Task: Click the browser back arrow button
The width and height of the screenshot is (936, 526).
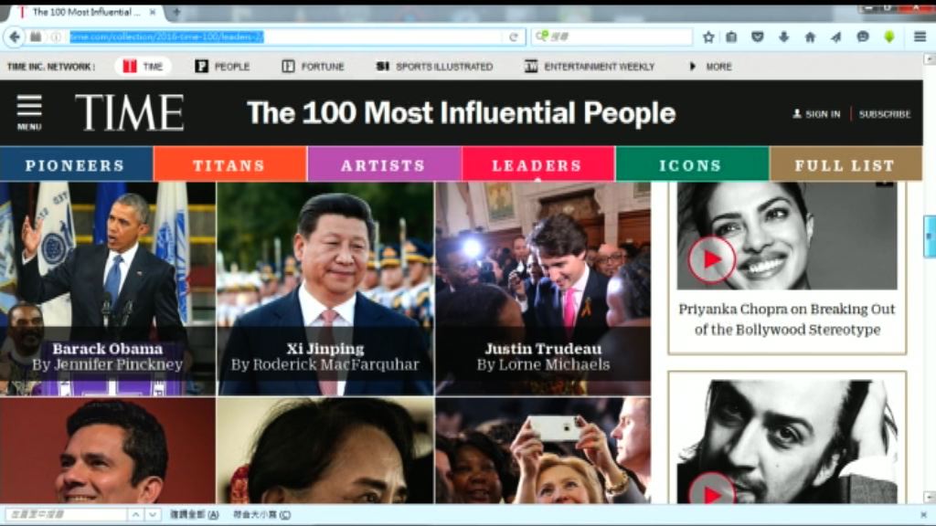Action: coord(15,37)
